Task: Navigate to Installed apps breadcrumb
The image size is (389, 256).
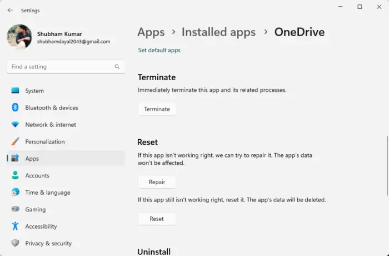Action: click(218, 32)
